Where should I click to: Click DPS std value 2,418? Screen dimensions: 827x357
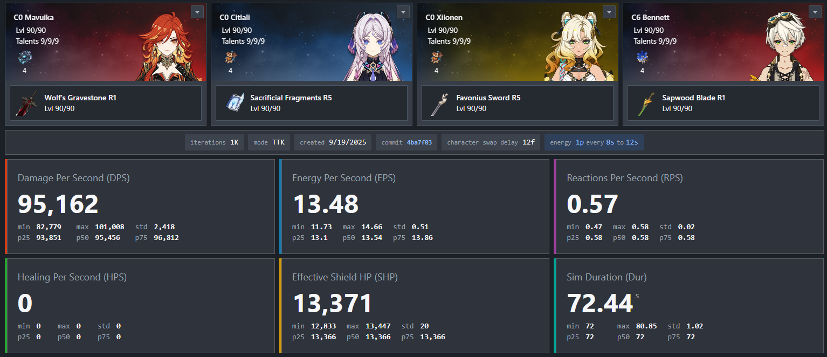(x=164, y=227)
